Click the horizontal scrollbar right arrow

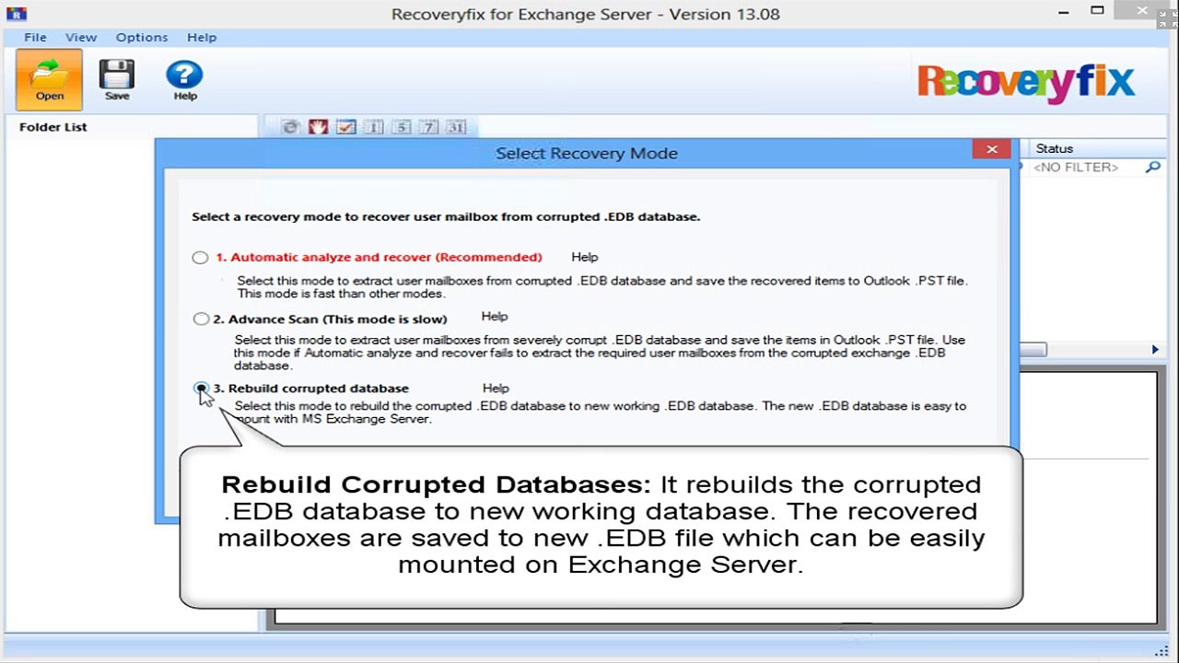pyautogui.click(x=1155, y=350)
